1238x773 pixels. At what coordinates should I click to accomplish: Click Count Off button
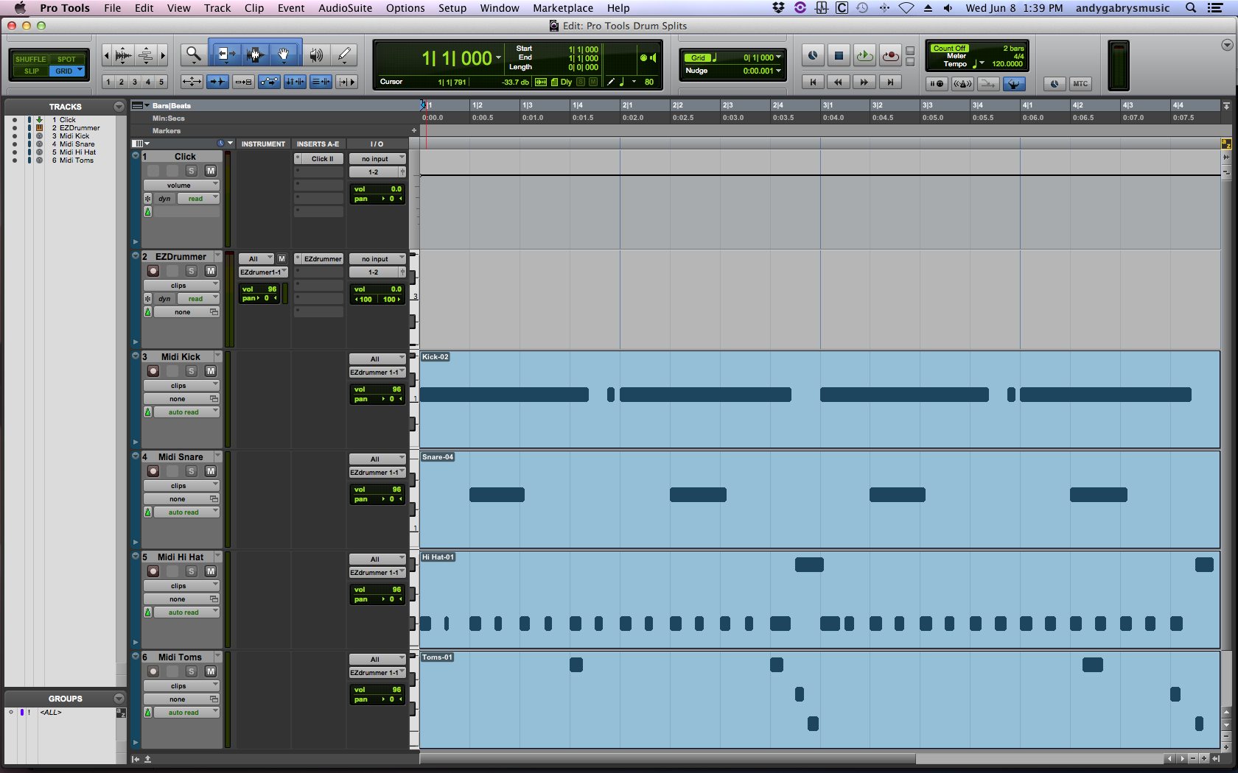(x=949, y=48)
